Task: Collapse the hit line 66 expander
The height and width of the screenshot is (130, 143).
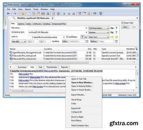Action: coord(10,86)
